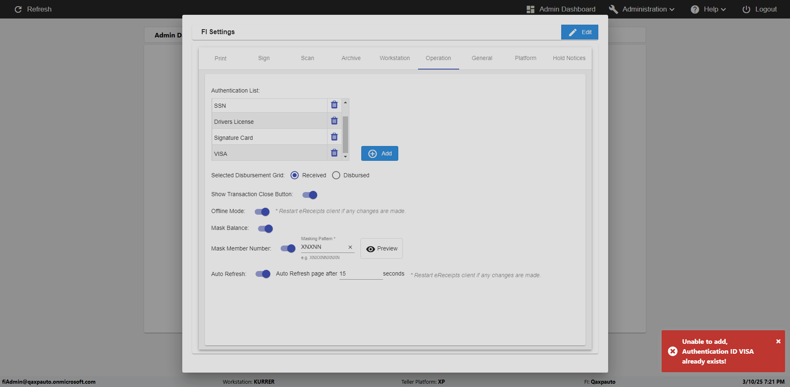Click the plus icon on Add button
The image size is (790, 387).
372,153
